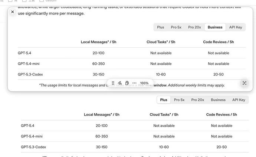Click the GPT-5.3-Codex row label in the preview popup

coord(30,74)
